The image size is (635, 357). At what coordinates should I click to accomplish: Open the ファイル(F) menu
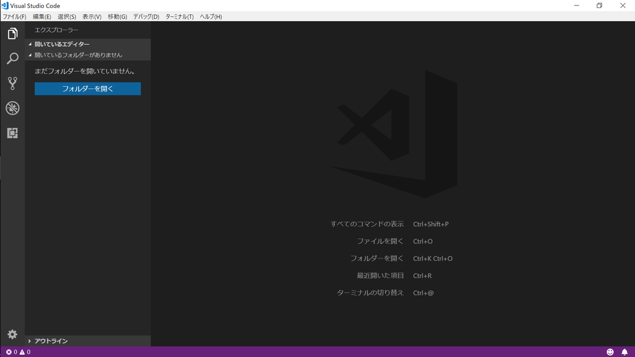click(x=15, y=17)
